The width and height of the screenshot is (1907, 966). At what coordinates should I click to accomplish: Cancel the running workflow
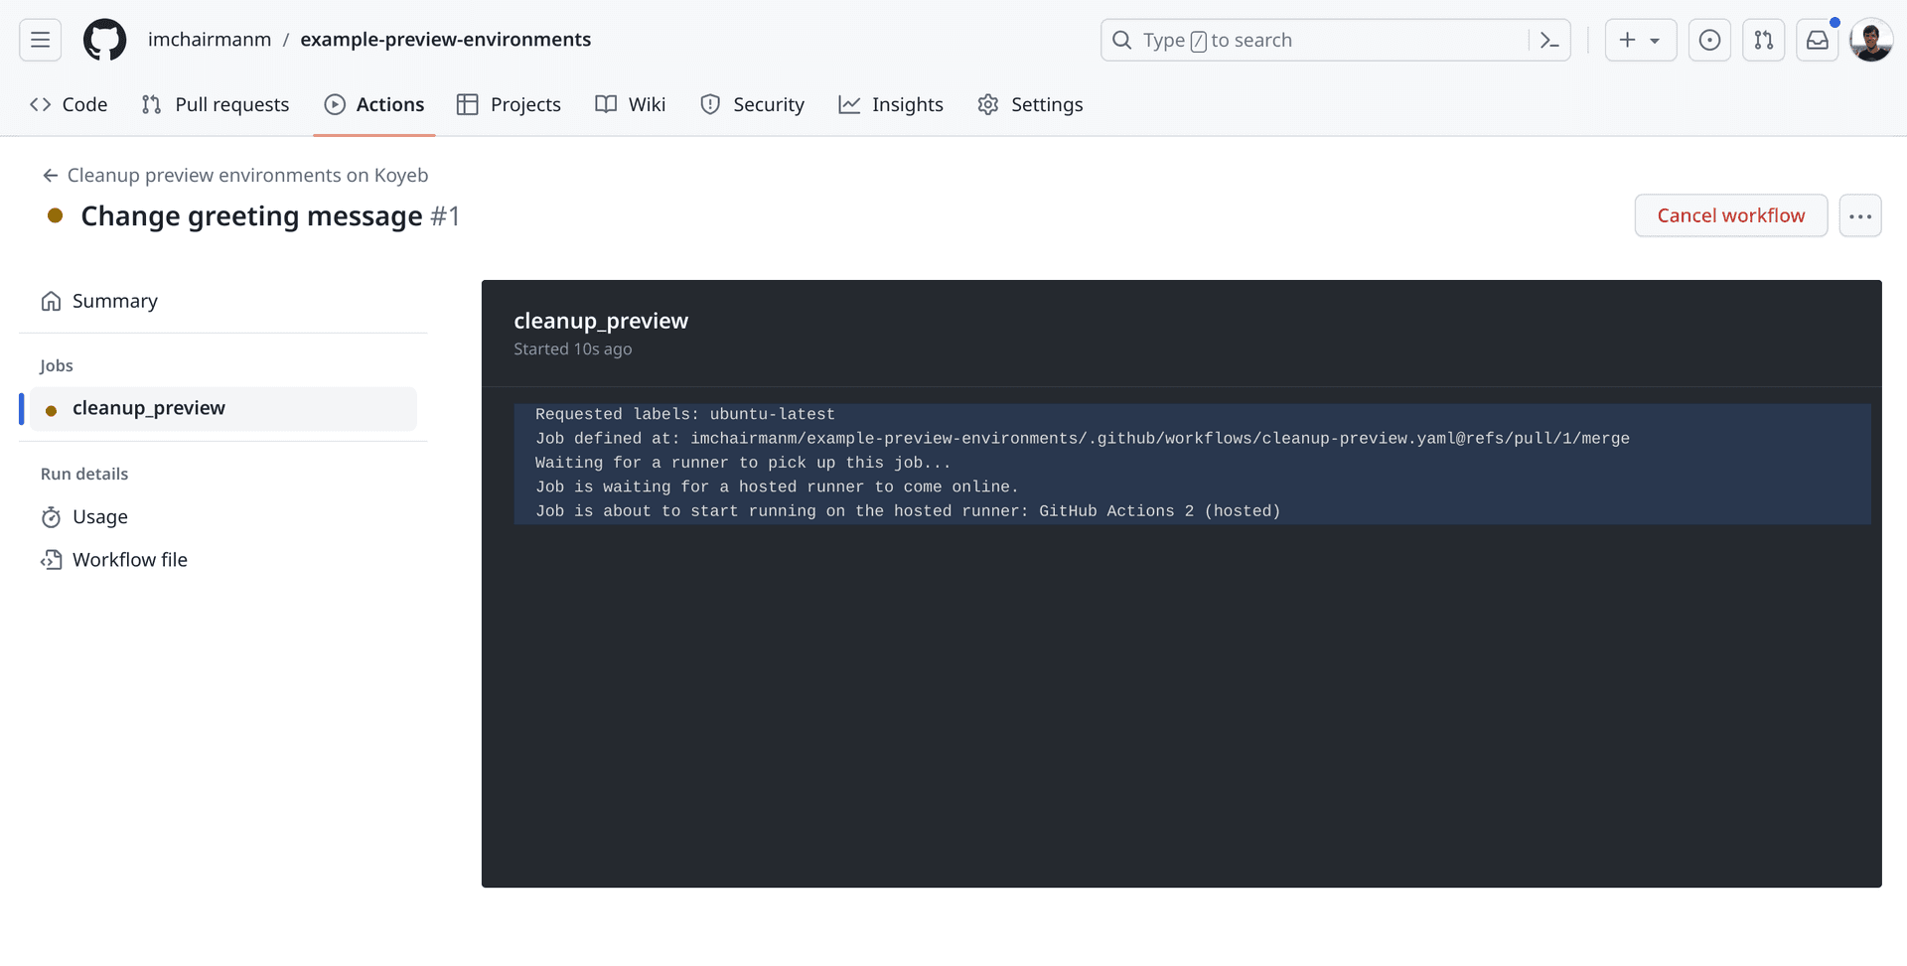(1730, 214)
